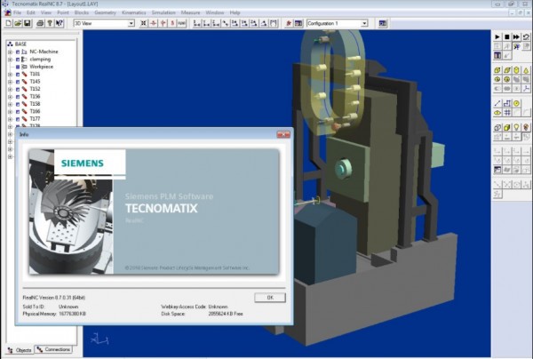This screenshot has height=359, width=533.
Task: Expand the T152 tree node
Action: [x=10, y=89]
